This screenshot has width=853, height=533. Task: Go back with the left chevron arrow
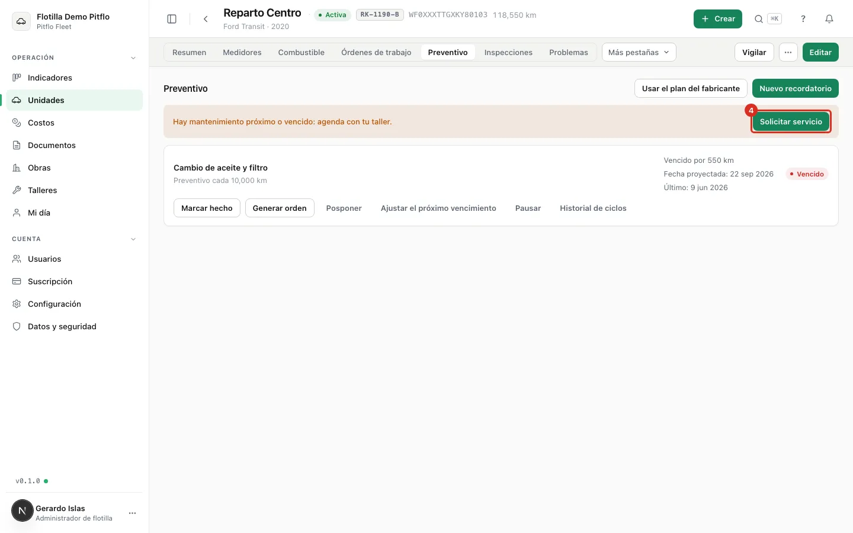point(206,19)
